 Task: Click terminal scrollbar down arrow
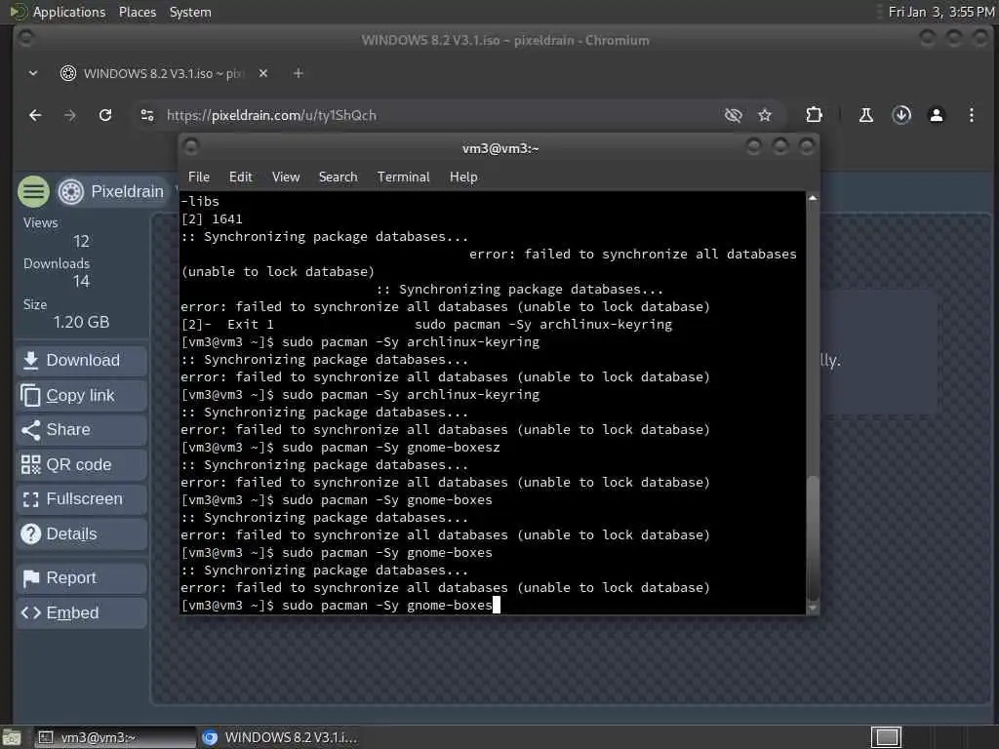[x=813, y=609]
